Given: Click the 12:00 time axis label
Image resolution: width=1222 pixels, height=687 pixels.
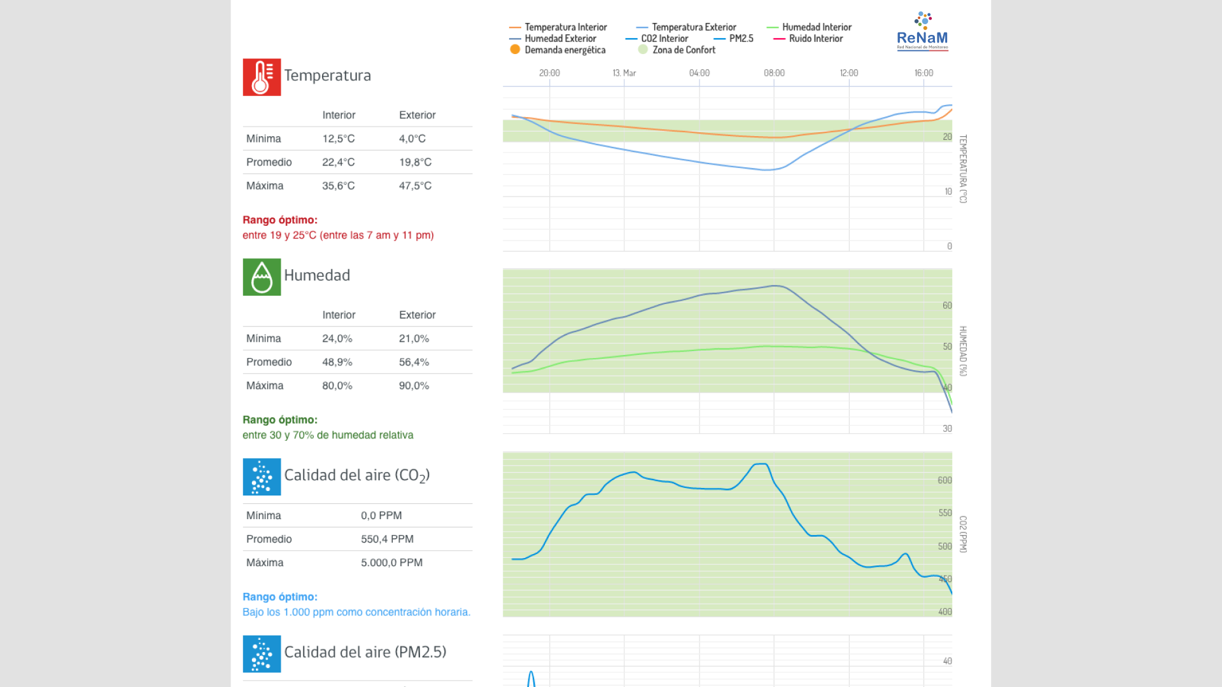Looking at the screenshot, I should point(849,73).
